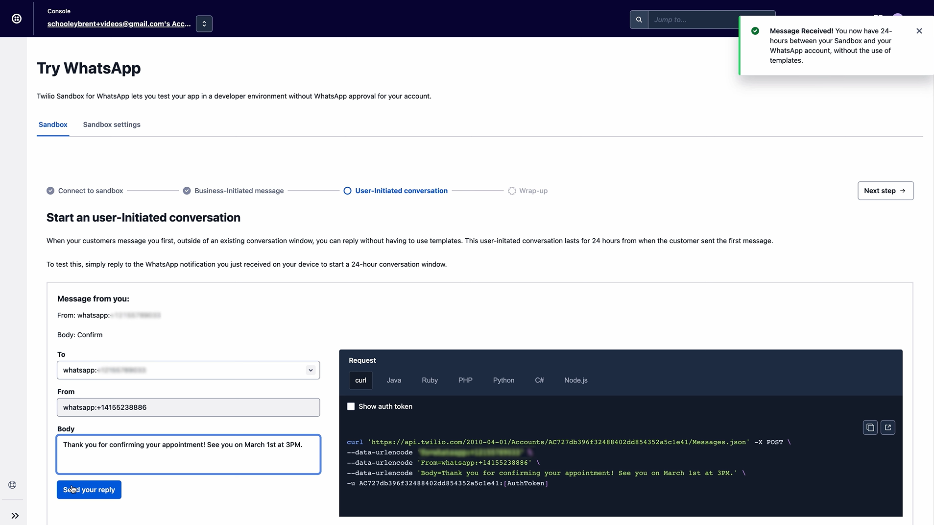Click into the Body message textarea
Image resolution: width=934 pixels, height=525 pixels.
(x=188, y=454)
